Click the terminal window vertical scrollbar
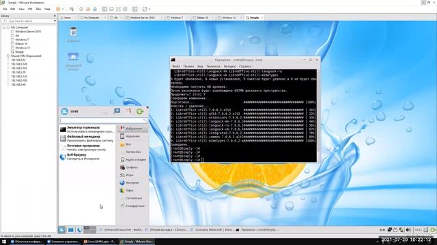The image size is (437, 245). [318, 115]
